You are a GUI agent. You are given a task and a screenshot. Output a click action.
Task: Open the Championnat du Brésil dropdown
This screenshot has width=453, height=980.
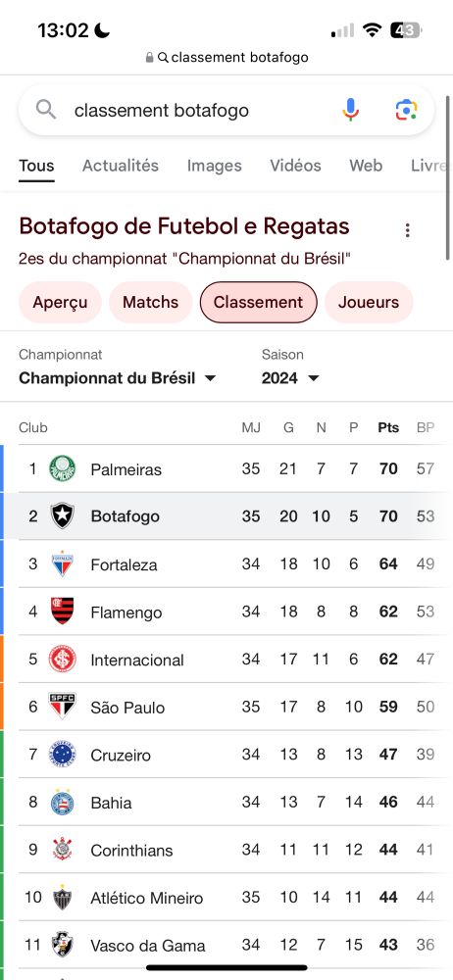tap(117, 378)
